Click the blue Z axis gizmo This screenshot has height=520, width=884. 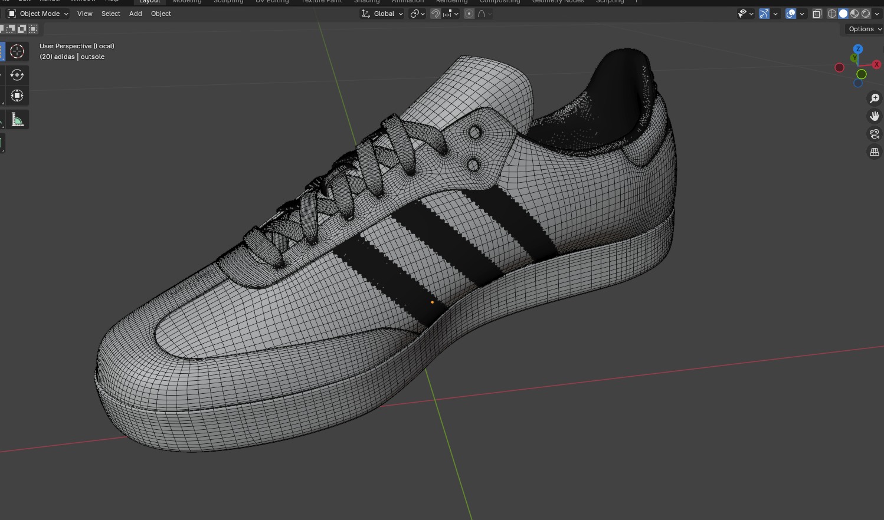pyautogui.click(x=858, y=49)
